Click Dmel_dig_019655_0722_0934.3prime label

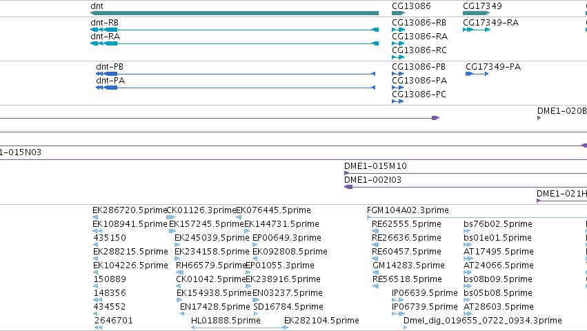[483, 321]
